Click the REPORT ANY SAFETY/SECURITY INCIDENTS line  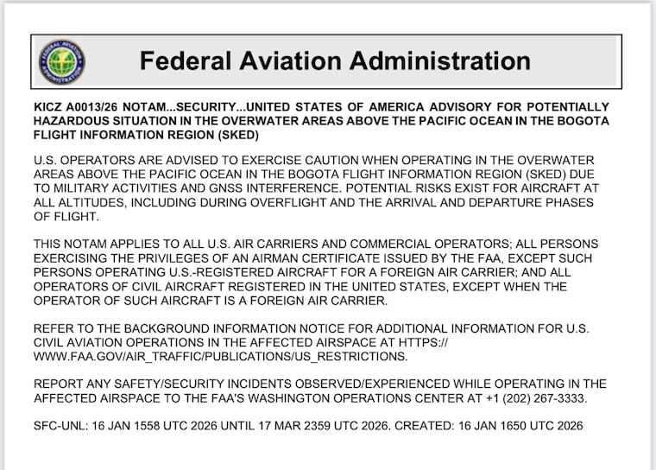[319, 384]
